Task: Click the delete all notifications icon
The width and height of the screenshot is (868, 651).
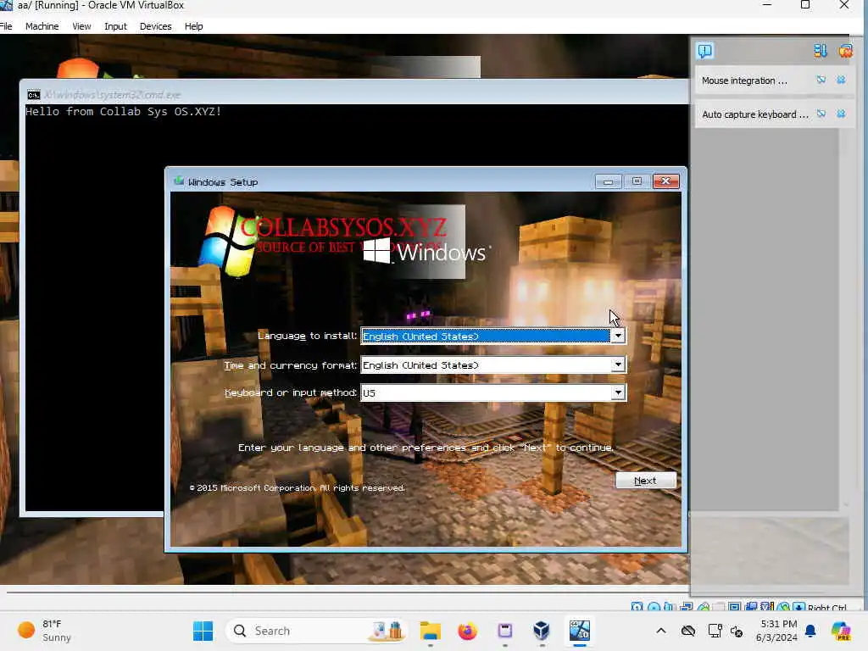Action: 845,51
